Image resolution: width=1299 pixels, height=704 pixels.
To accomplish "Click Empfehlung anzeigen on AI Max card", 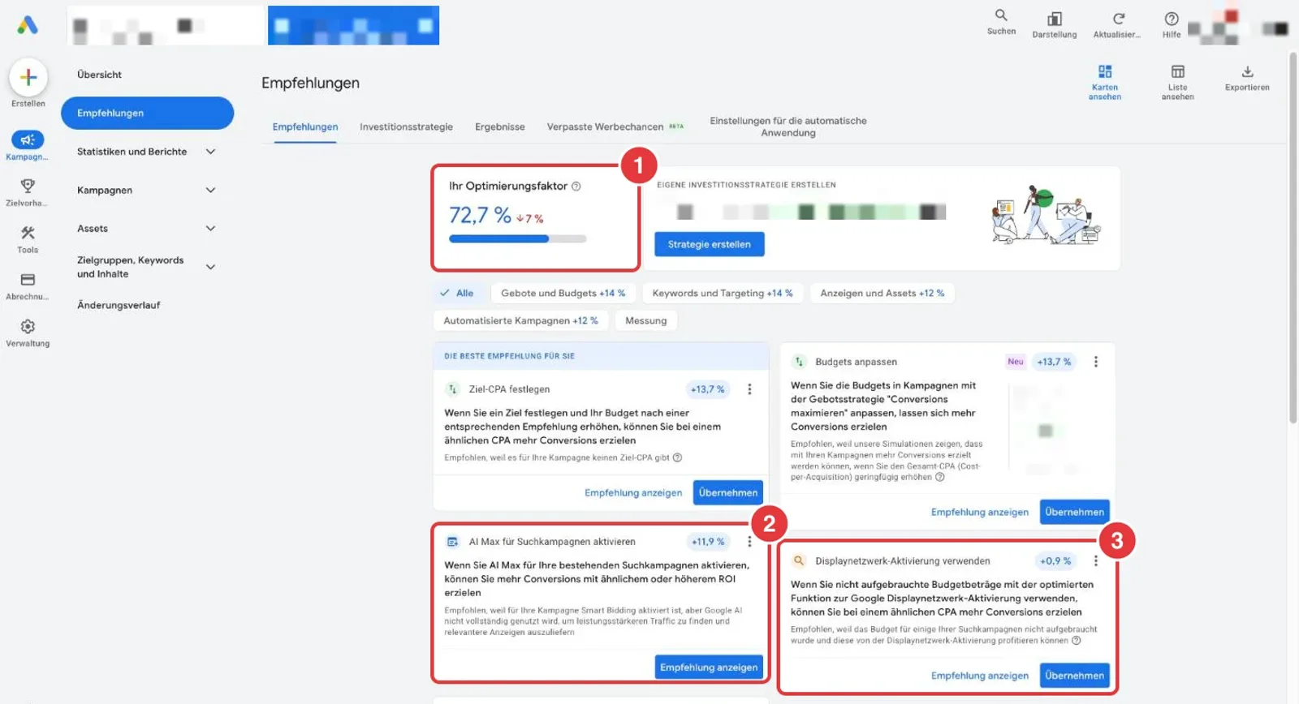I will [709, 668].
